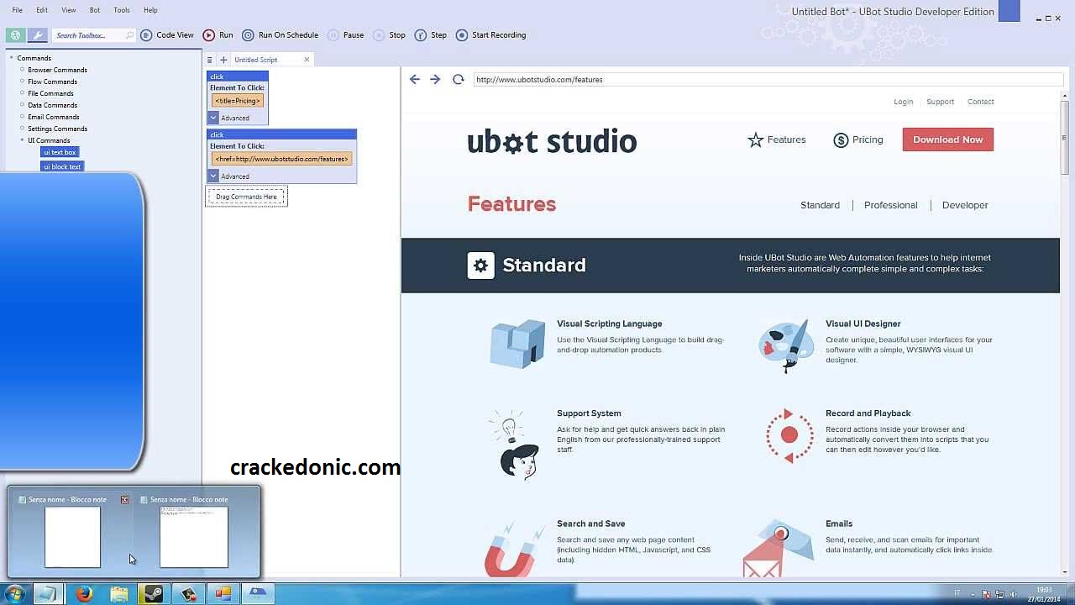1075x605 pixels.
Task: Select the ui text box command
Action: pyautogui.click(x=60, y=152)
